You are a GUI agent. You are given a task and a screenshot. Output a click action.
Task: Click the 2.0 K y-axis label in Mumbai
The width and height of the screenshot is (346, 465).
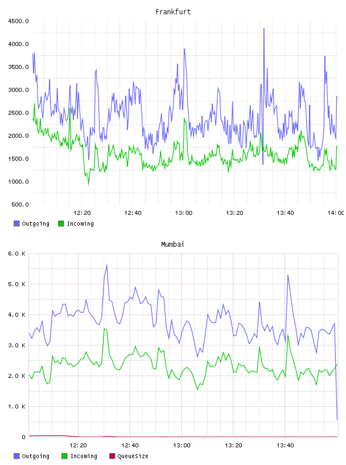[x=17, y=376]
